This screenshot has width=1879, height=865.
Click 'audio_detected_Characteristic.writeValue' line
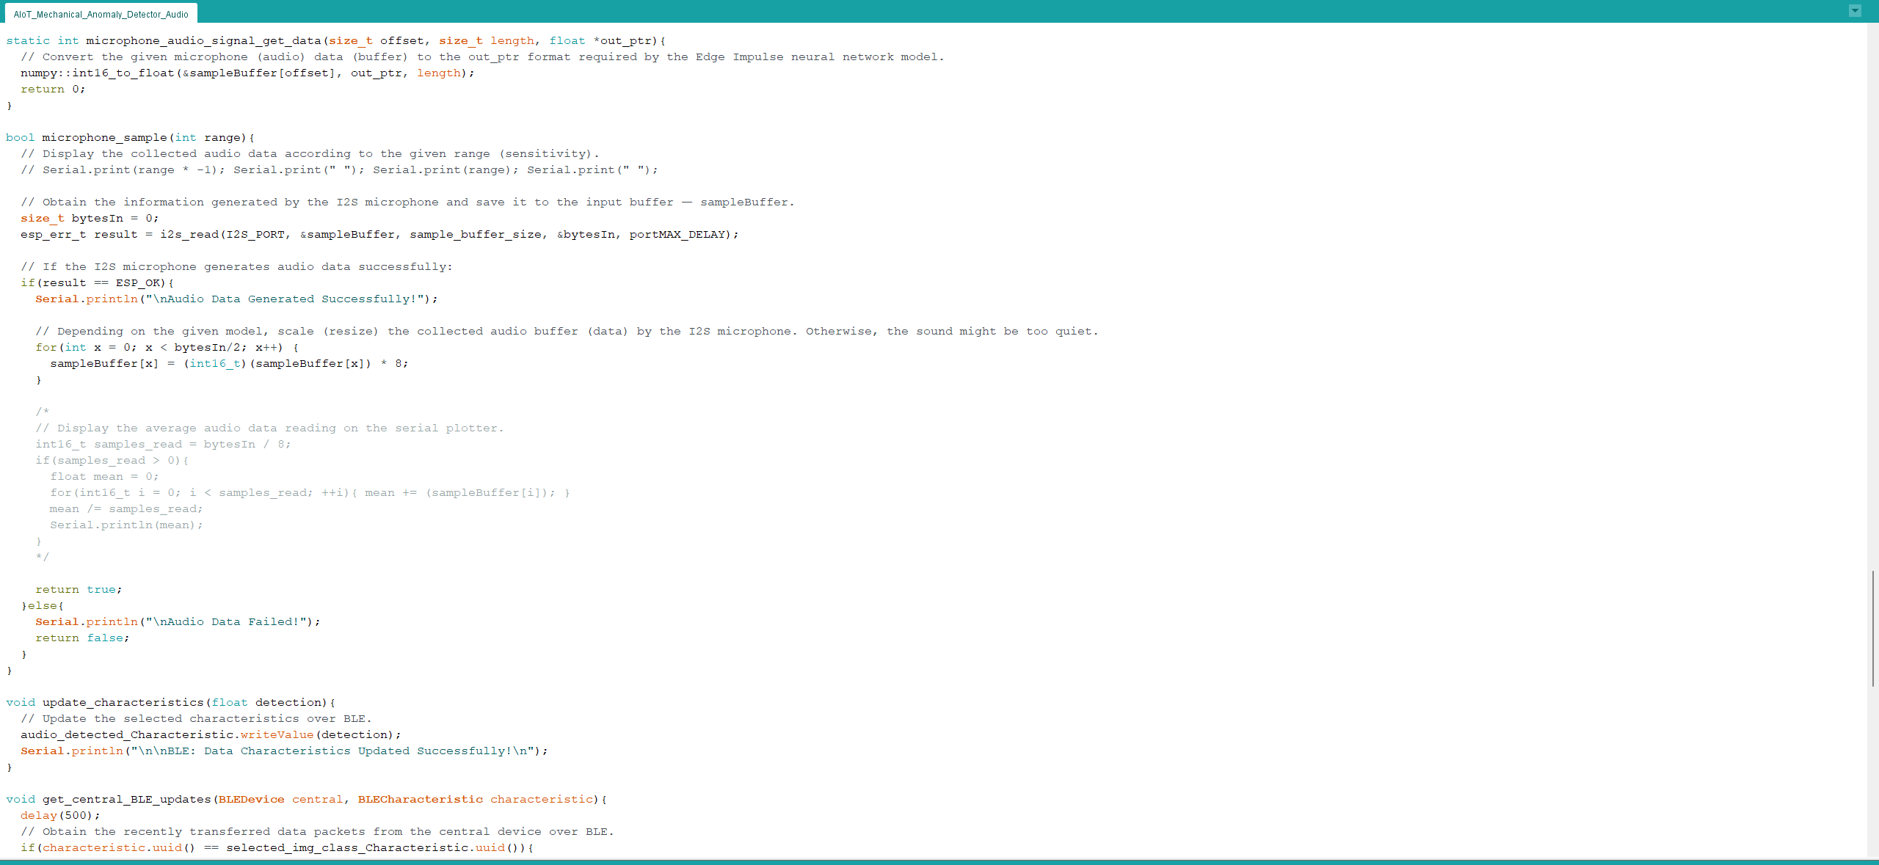pos(211,735)
